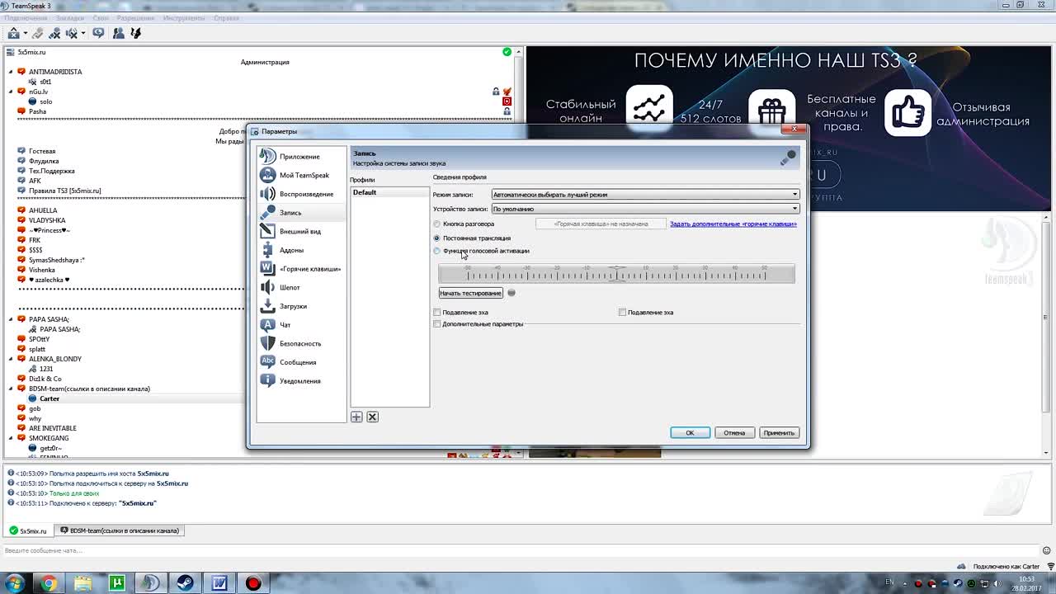Collapse the PAPA SASHA; channel
This screenshot has width=1056, height=594.
[12, 319]
